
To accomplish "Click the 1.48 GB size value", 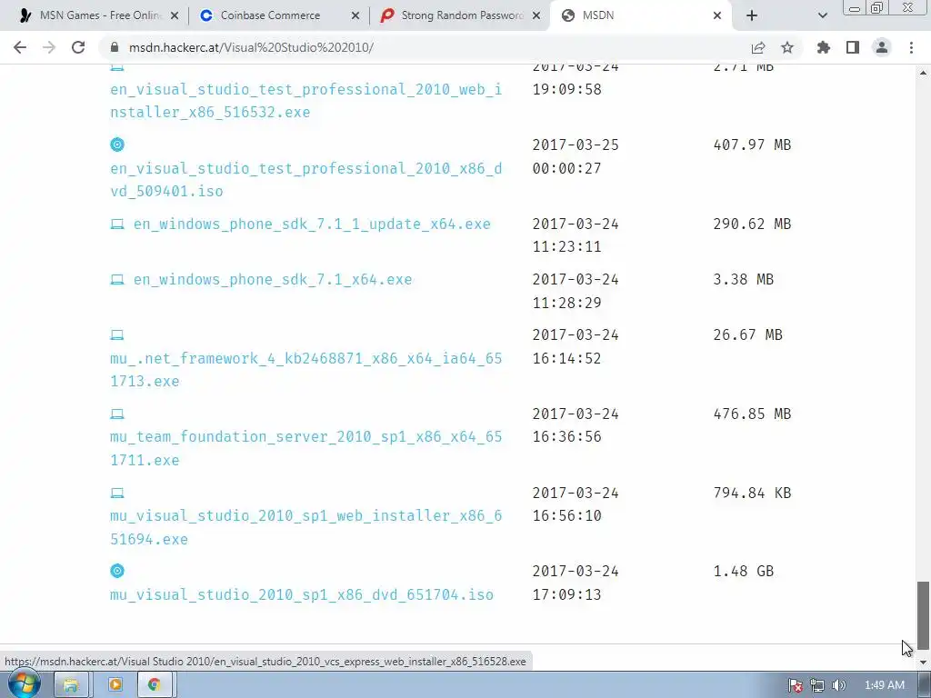I will (x=744, y=571).
